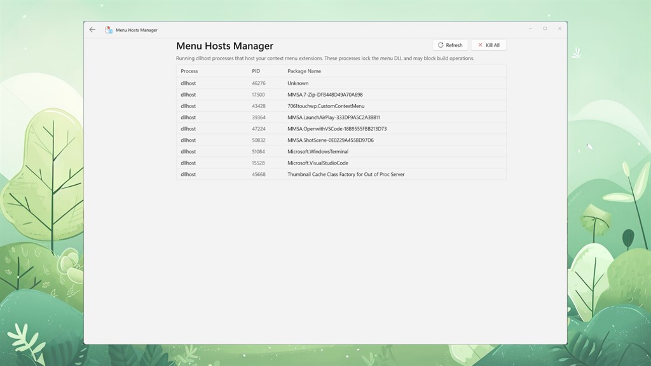Select PID 45668 cell
Viewport: 651px width, 366px height.
[259, 174]
